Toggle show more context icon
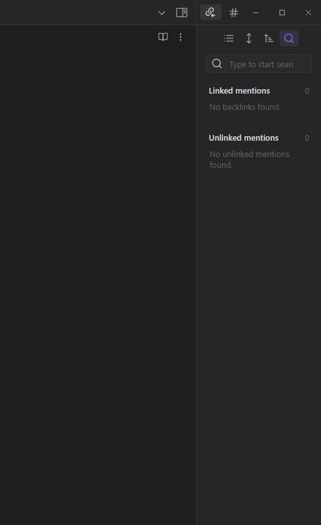The height and width of the screenshot is (525, 321). pos(249,38)
